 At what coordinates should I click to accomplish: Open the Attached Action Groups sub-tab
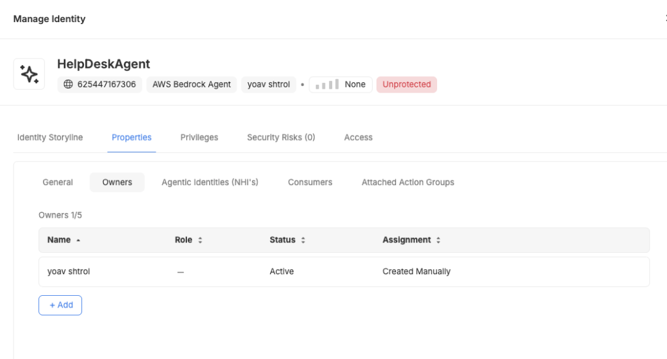click(x=408, y=182)
